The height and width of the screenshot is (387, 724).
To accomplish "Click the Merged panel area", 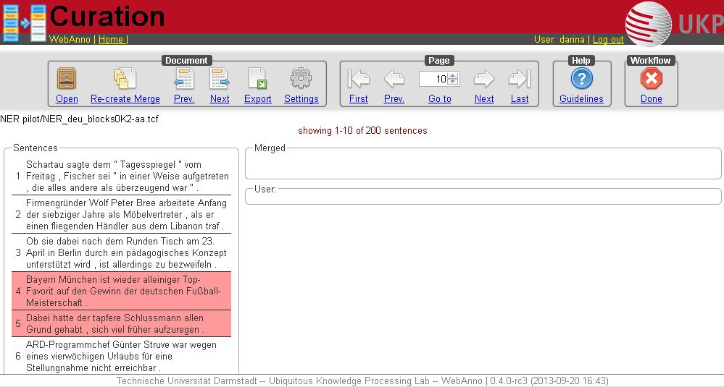I will (483, 163).
